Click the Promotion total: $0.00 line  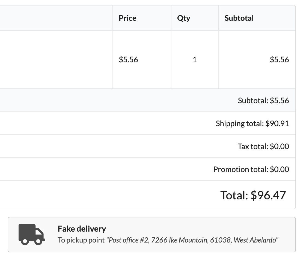pos(251,169)
